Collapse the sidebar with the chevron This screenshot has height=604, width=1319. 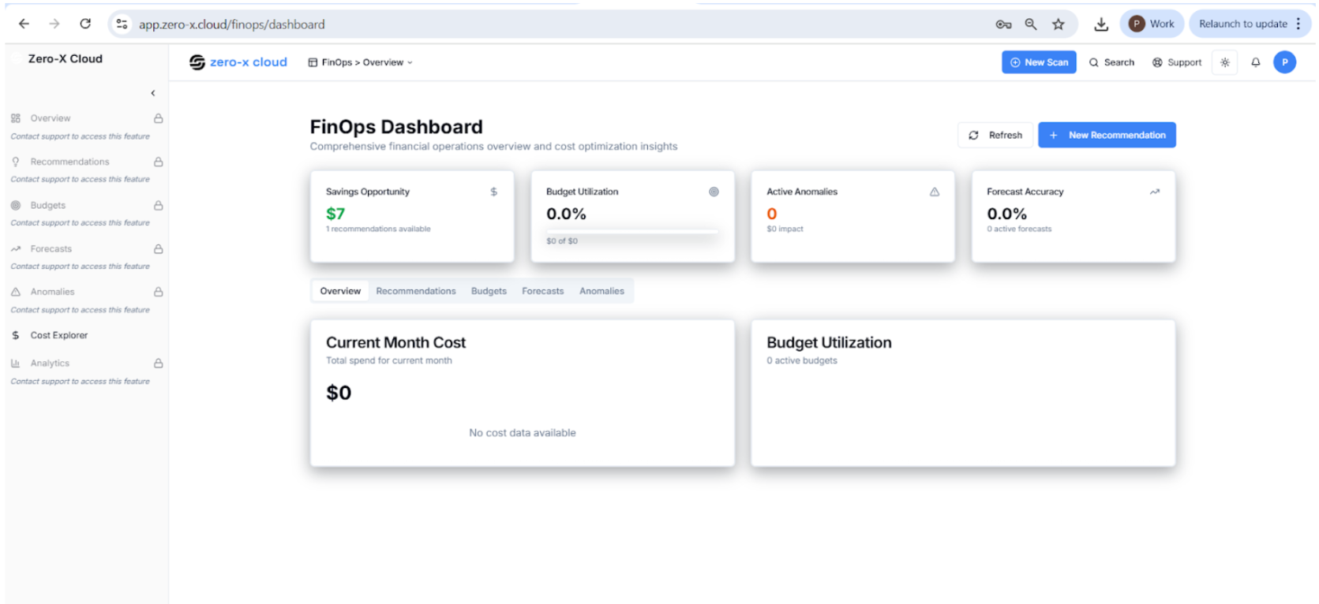(153, 93)
